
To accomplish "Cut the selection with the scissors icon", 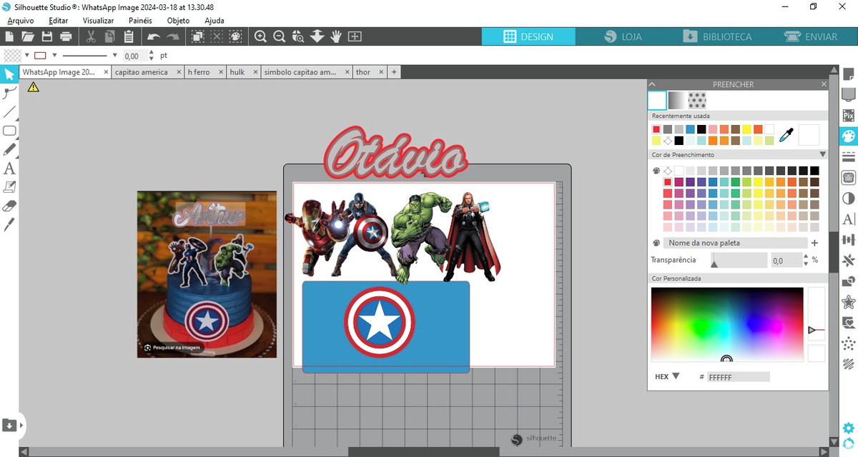I will click(92, 36).
